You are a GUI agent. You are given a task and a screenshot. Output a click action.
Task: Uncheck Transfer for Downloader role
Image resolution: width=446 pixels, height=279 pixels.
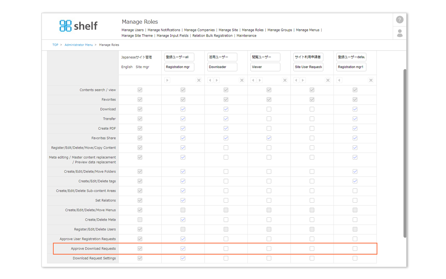226,119
